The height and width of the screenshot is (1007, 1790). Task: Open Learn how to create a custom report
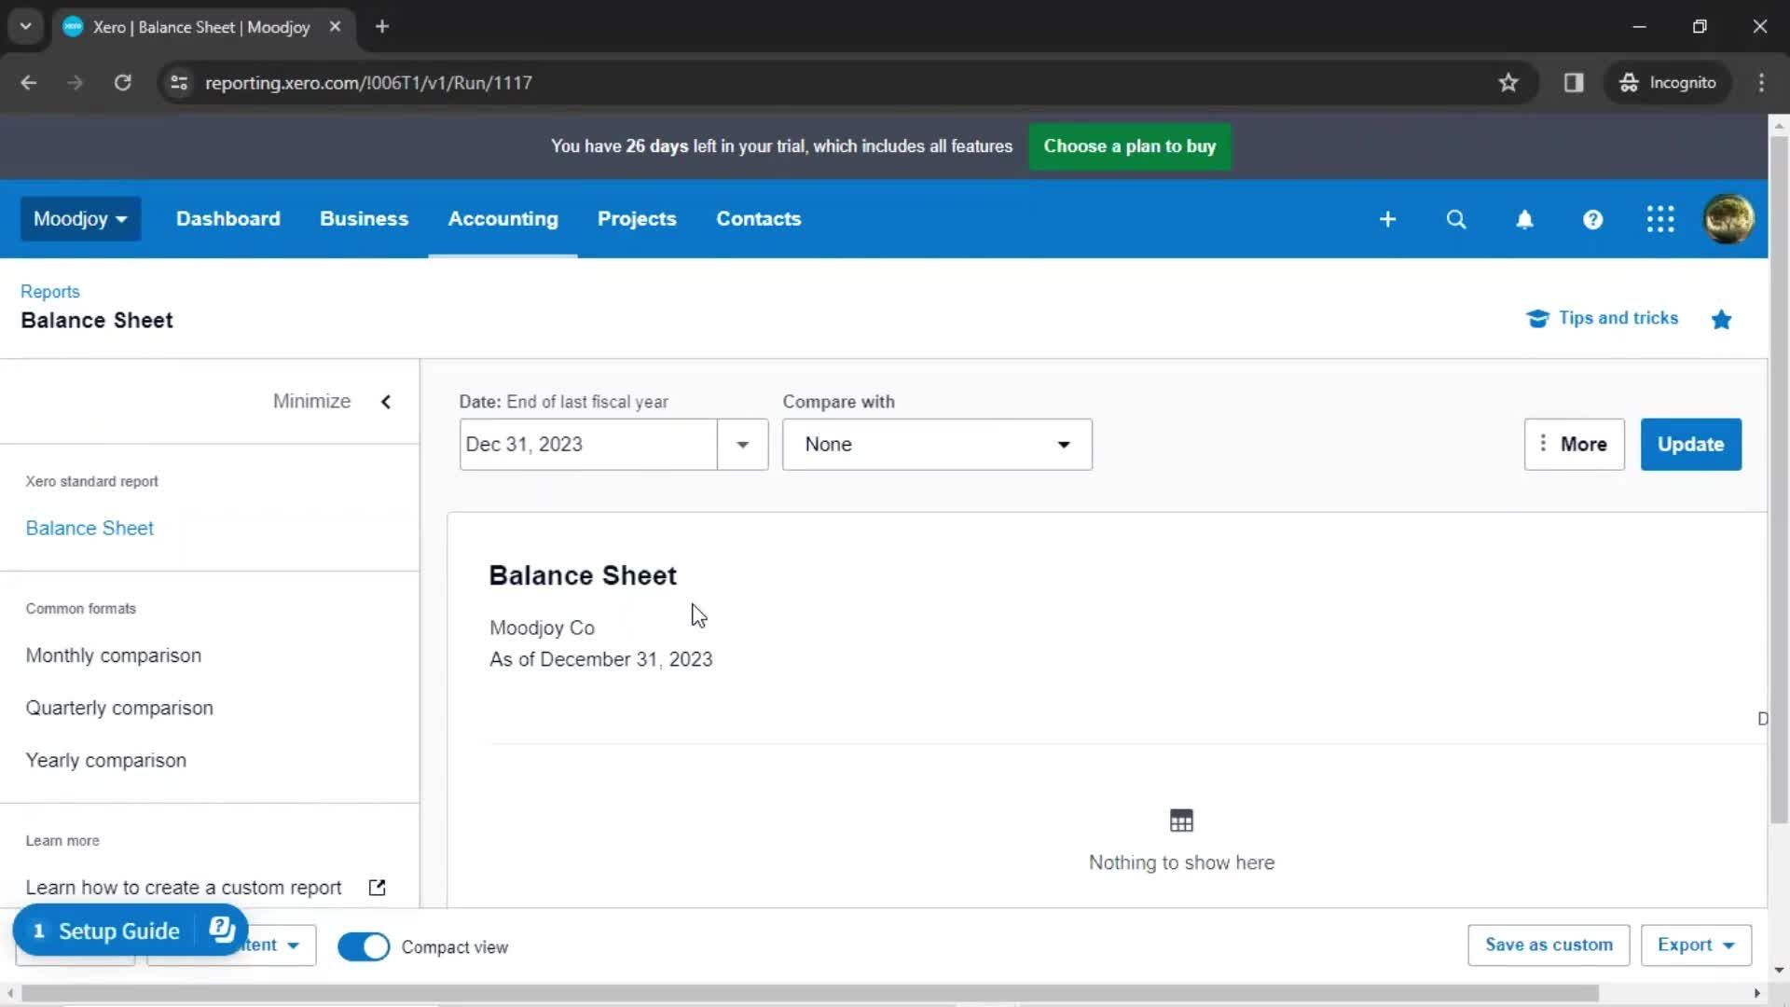(x=184, y=888)
